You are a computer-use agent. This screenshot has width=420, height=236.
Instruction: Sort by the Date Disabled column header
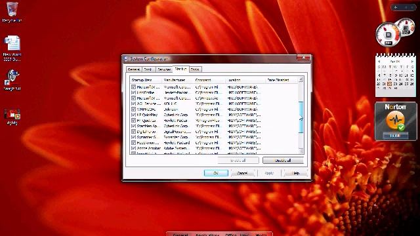click(282, 80)
